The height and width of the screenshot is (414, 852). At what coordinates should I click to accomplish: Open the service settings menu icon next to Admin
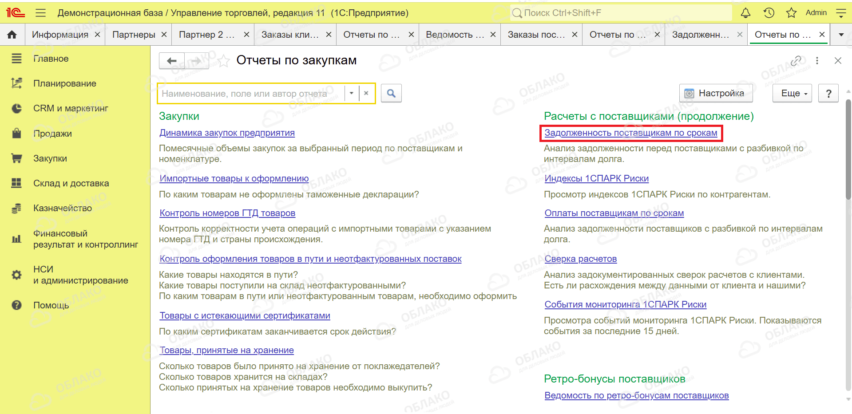pyautogui.click(x=841, y=13)
